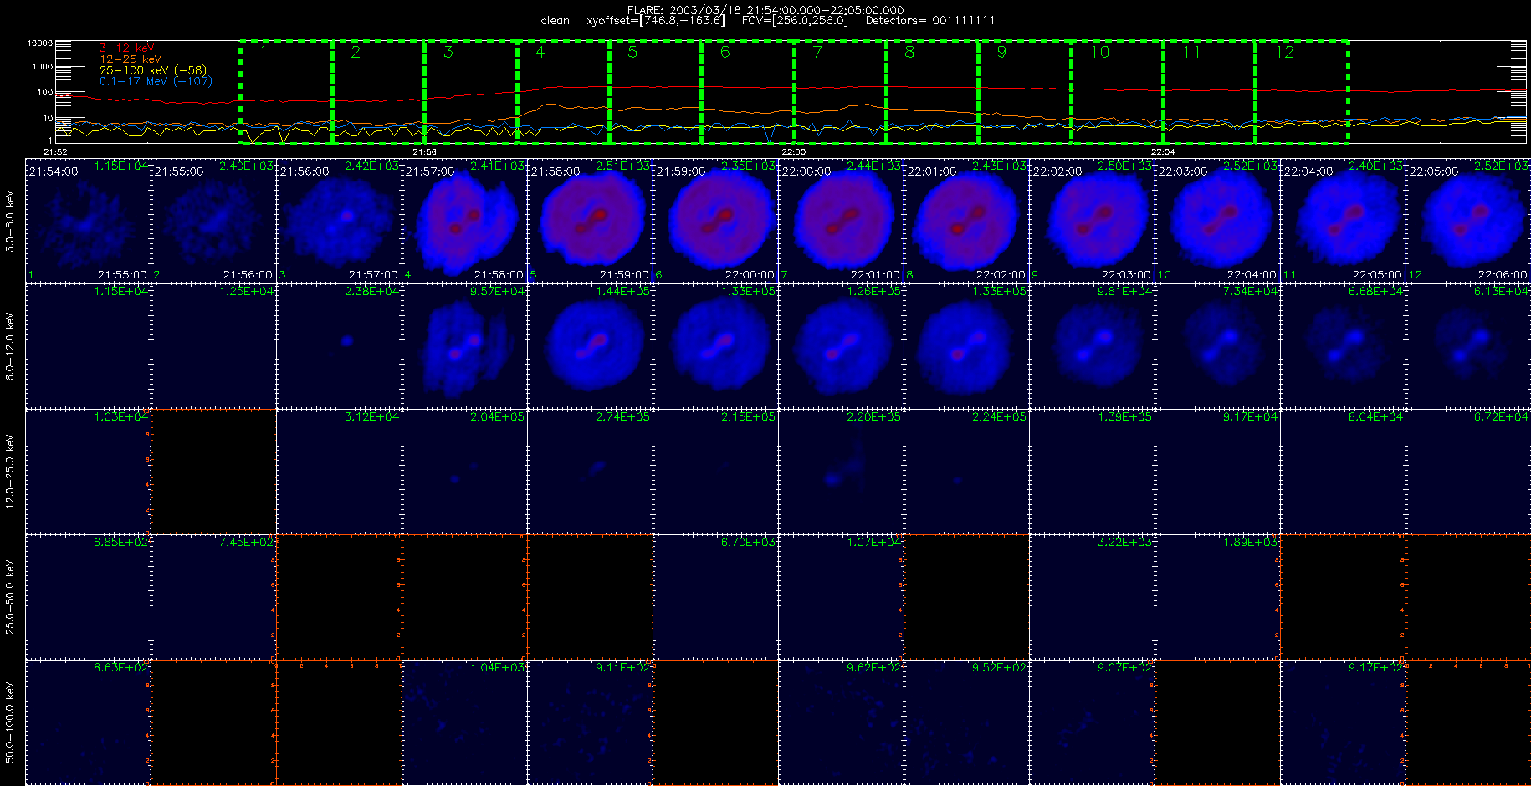The height and width of the screenshot is (786, 1531).
Task: Select time interval 2 in the light curve
Action: [x=379, y=92]
